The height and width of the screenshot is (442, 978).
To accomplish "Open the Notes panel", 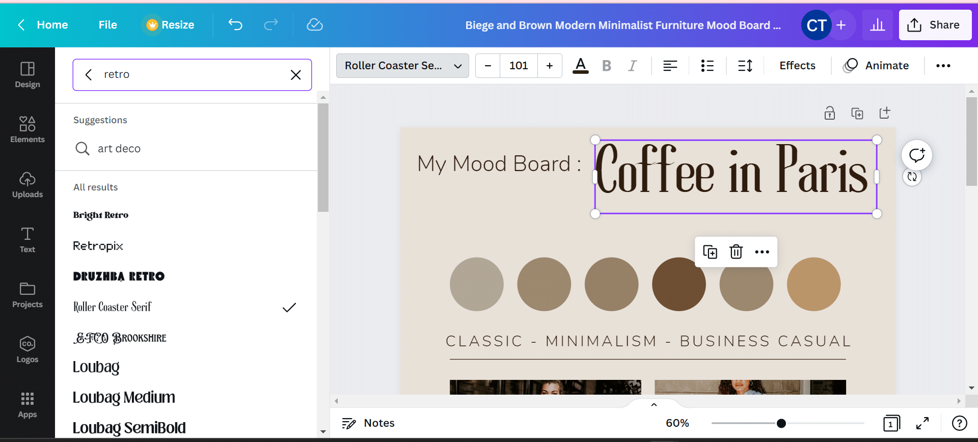I will (368, 423).
